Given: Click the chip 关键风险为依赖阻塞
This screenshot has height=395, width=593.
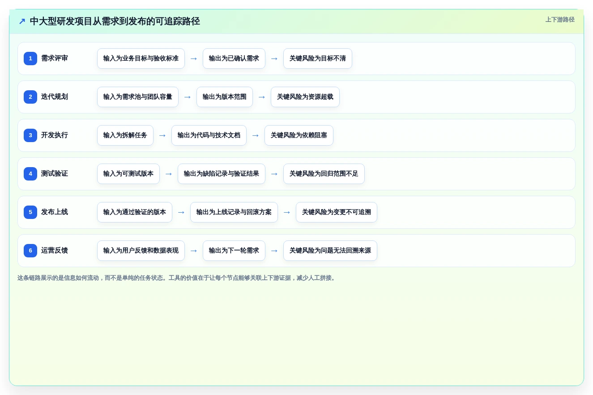Looking at the screenshot, I should pyautogui.click(x=299, y=135).
